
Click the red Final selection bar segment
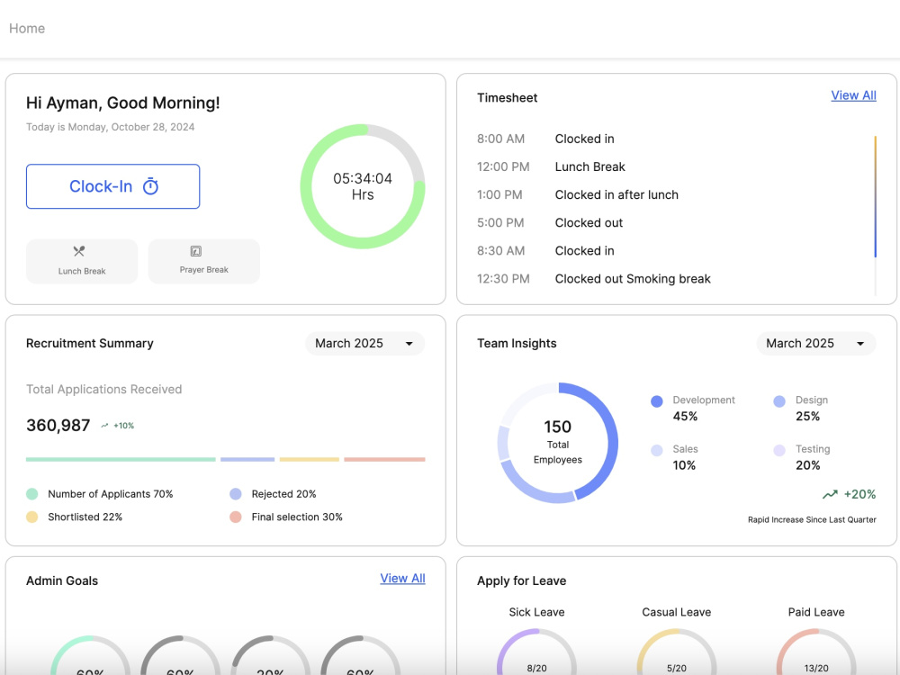pos(384,459)
